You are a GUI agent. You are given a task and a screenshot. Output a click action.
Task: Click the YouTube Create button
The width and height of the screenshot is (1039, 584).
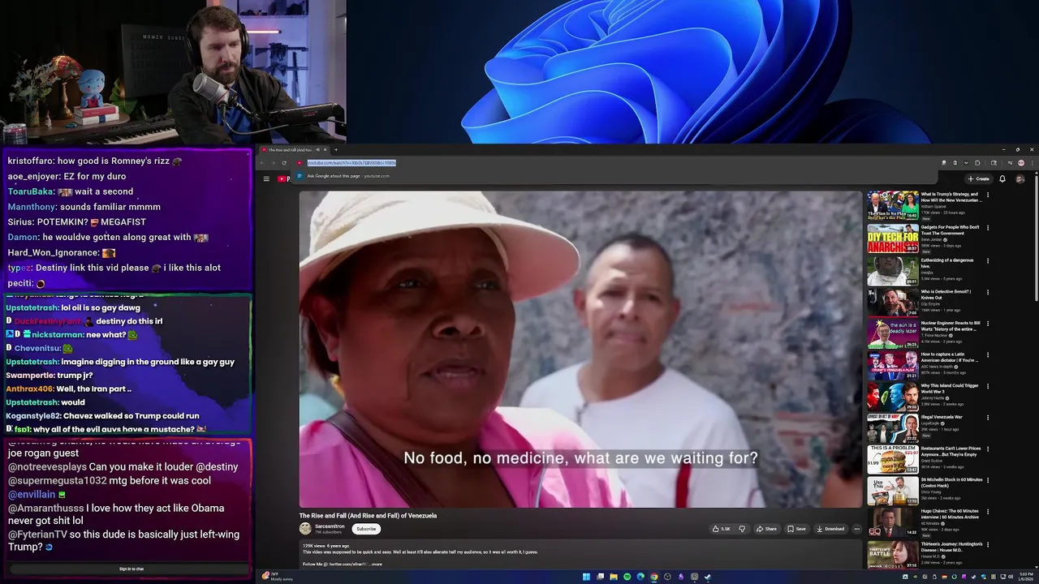(978, 178)
